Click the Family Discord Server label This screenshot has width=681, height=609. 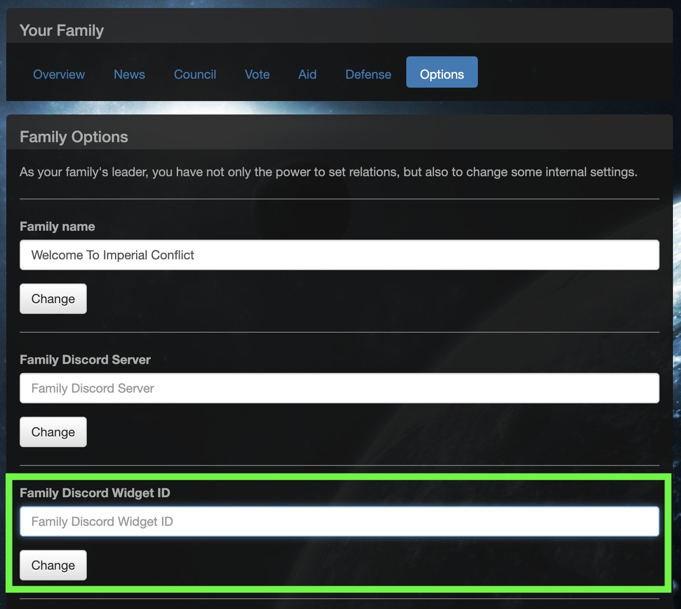pos(85,359)
